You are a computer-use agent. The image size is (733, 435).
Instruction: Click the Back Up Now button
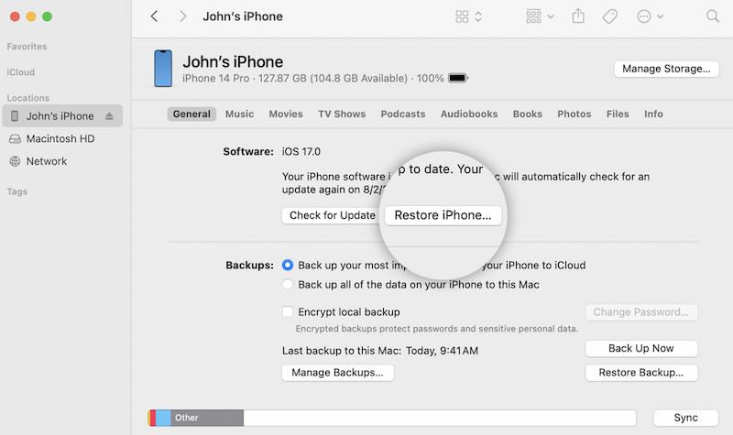pos(640,349)
